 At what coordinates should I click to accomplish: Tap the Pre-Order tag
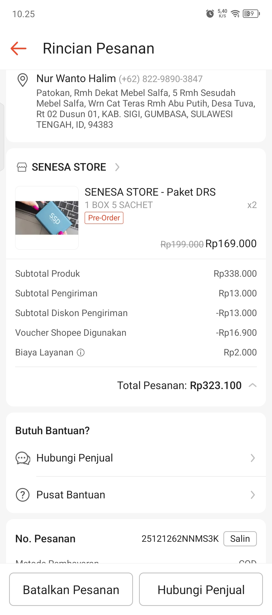click(x=104, y=218)
